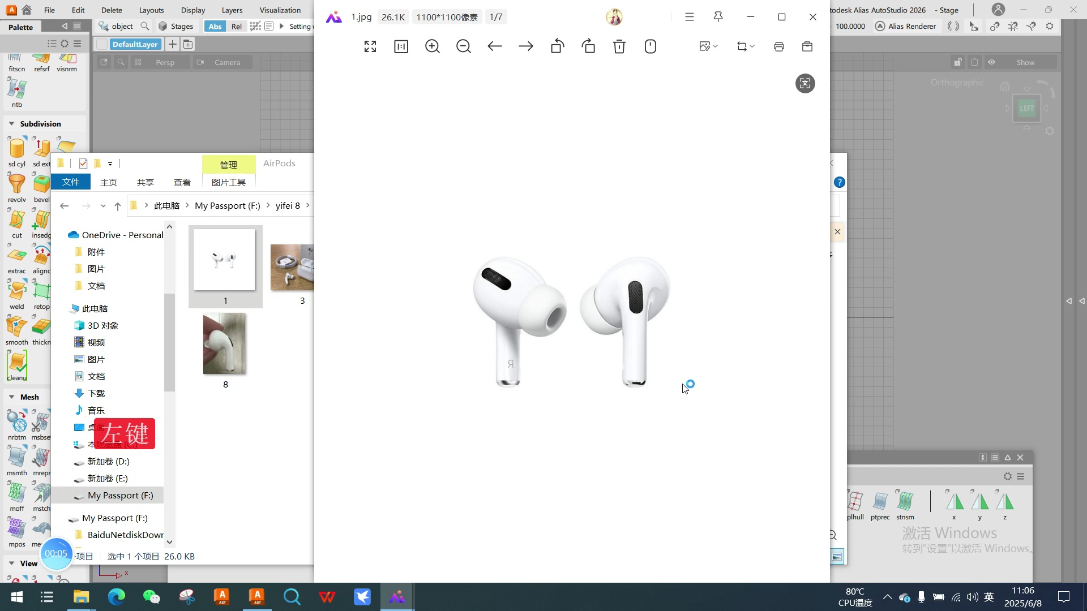Collapse the Mesh palette section
Screen dimensions: 1087x611
(11, 397)
